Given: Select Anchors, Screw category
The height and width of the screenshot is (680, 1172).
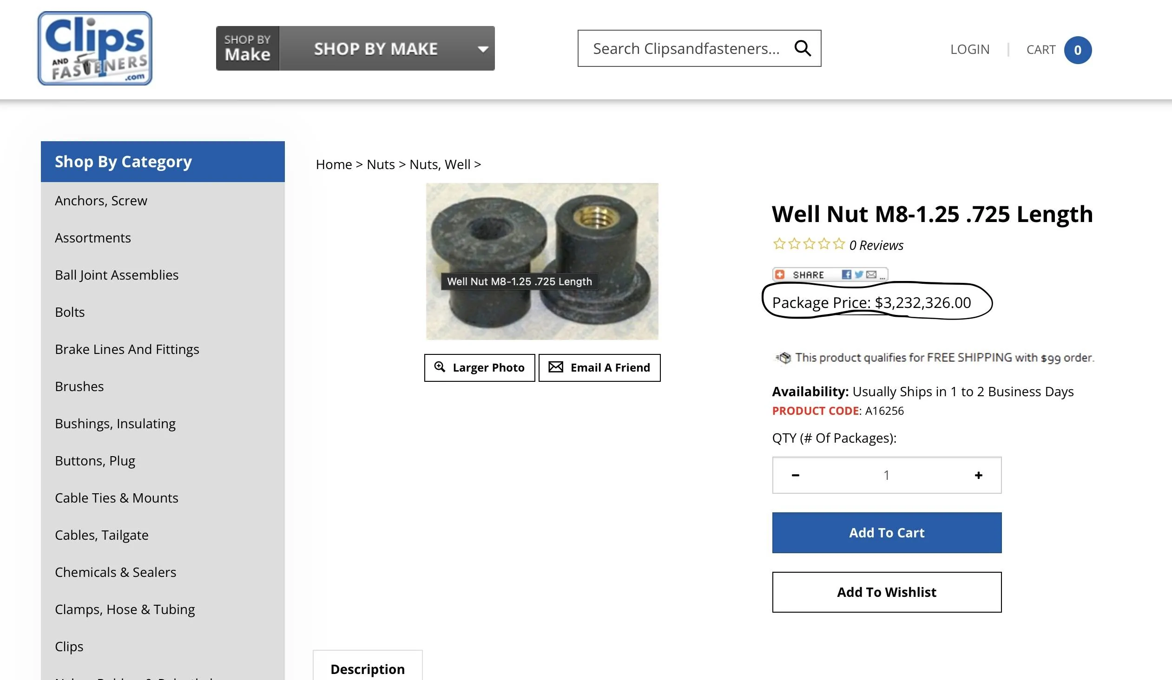Looking at the screenshot, I should point(101,200).
